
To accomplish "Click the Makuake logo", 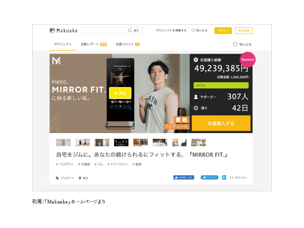I will click(63, 30).
